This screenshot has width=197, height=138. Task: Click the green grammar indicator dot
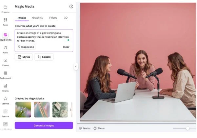click(x=68, y=40)
